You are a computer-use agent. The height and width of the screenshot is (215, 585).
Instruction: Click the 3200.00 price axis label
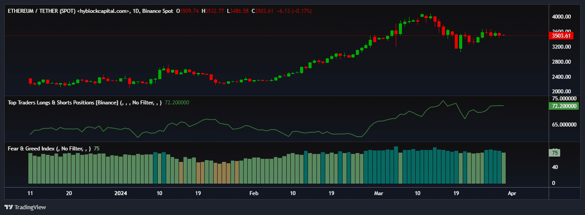pos(561,47)
